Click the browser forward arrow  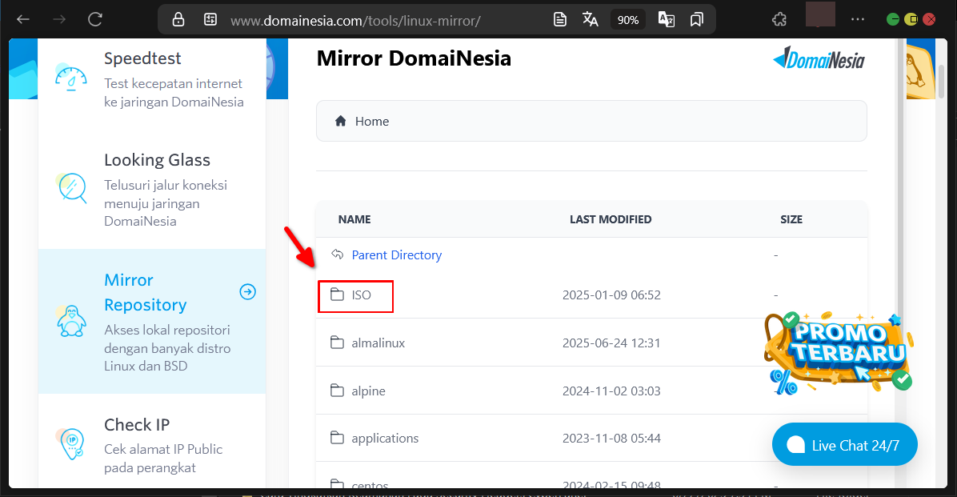59,19
